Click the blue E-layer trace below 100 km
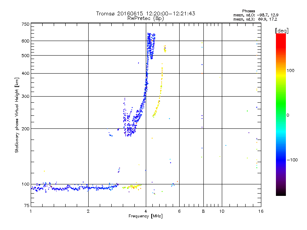The image size is (307, 230). click(x=74, y=187)
